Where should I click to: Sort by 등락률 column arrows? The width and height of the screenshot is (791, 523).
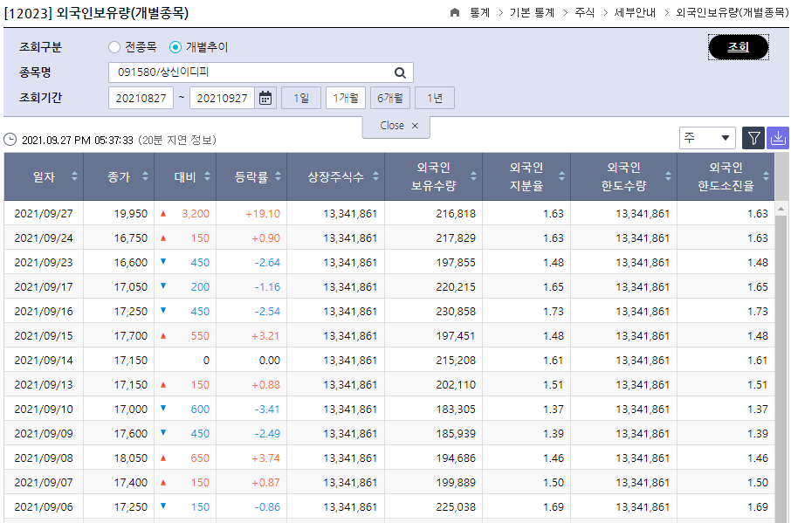278,176
